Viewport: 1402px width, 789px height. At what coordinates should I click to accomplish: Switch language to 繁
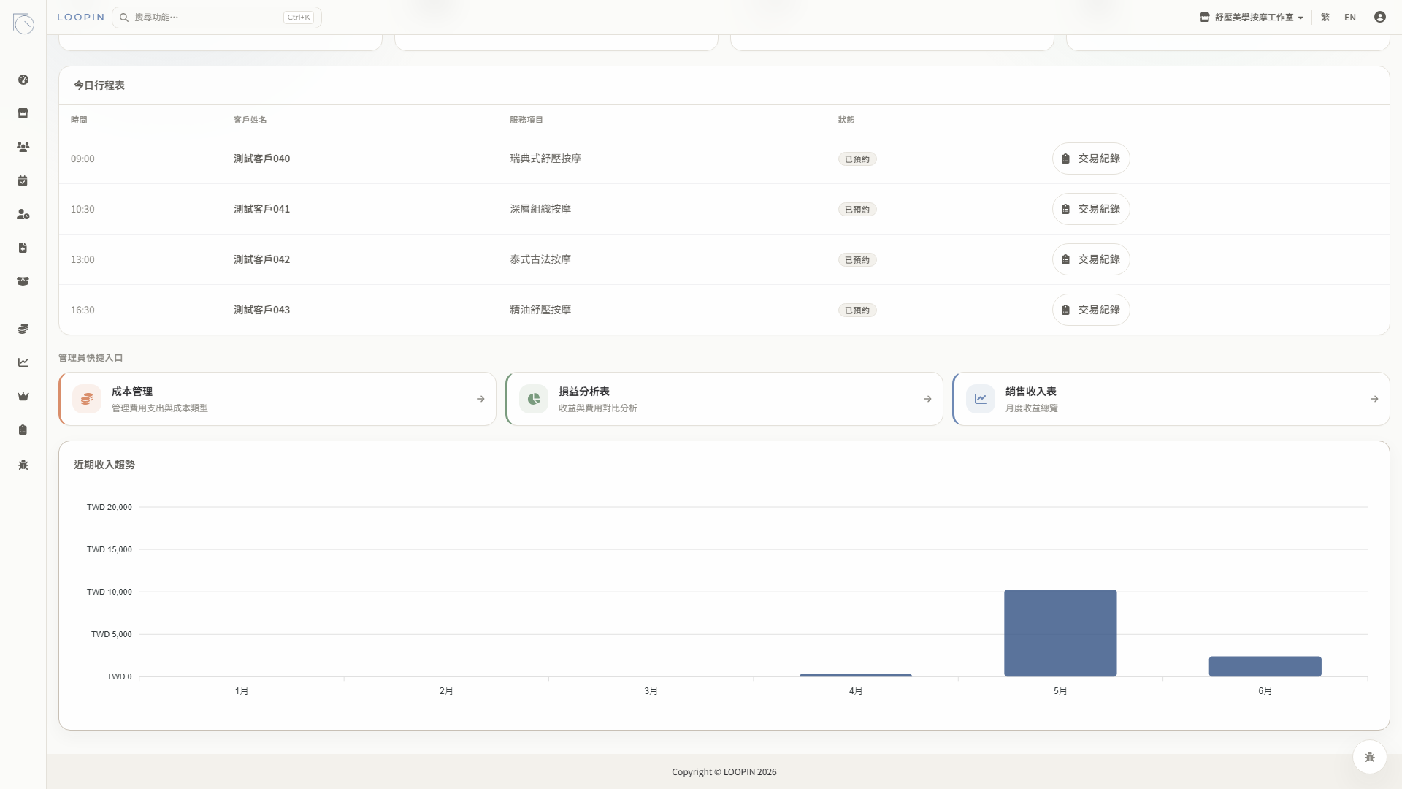[1325, 18]
